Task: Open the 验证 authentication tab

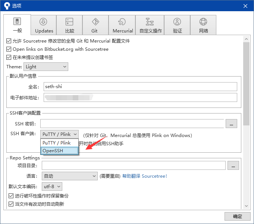Action: click(x=177, y=25)
